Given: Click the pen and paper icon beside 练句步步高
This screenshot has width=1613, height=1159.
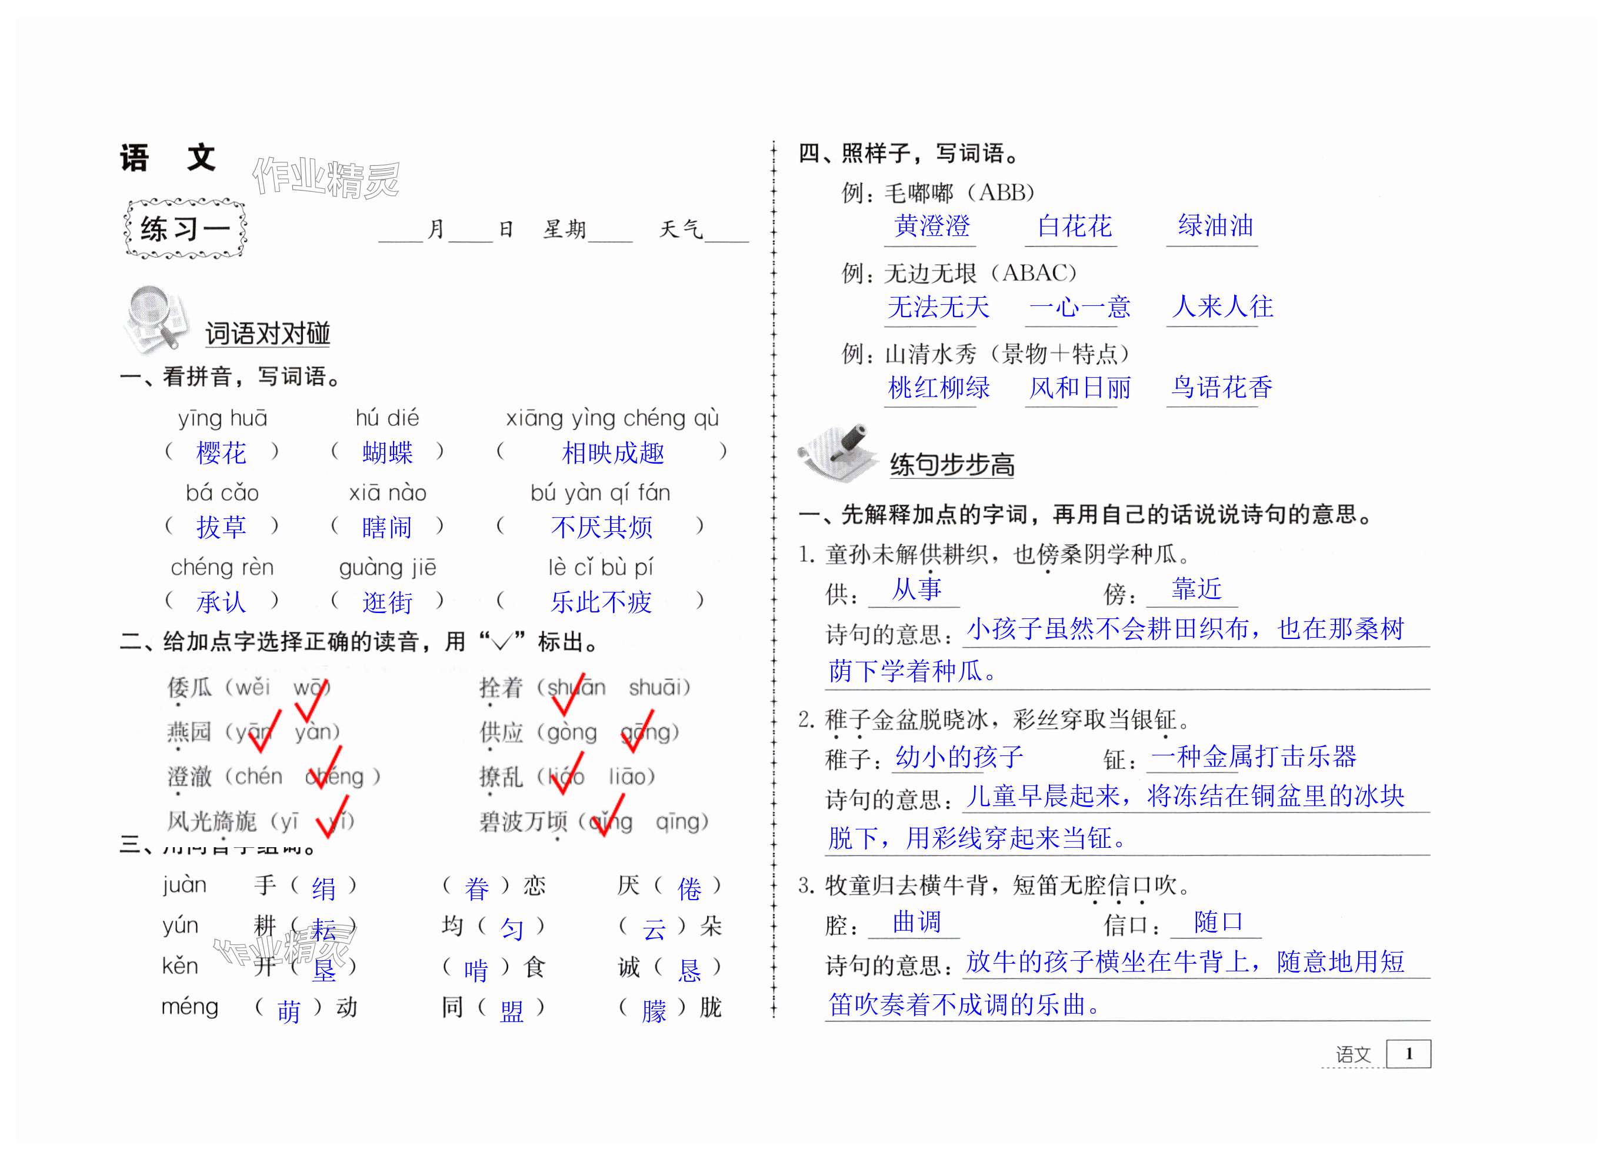Looking at the screenshot, I should [x=838, y=454].
